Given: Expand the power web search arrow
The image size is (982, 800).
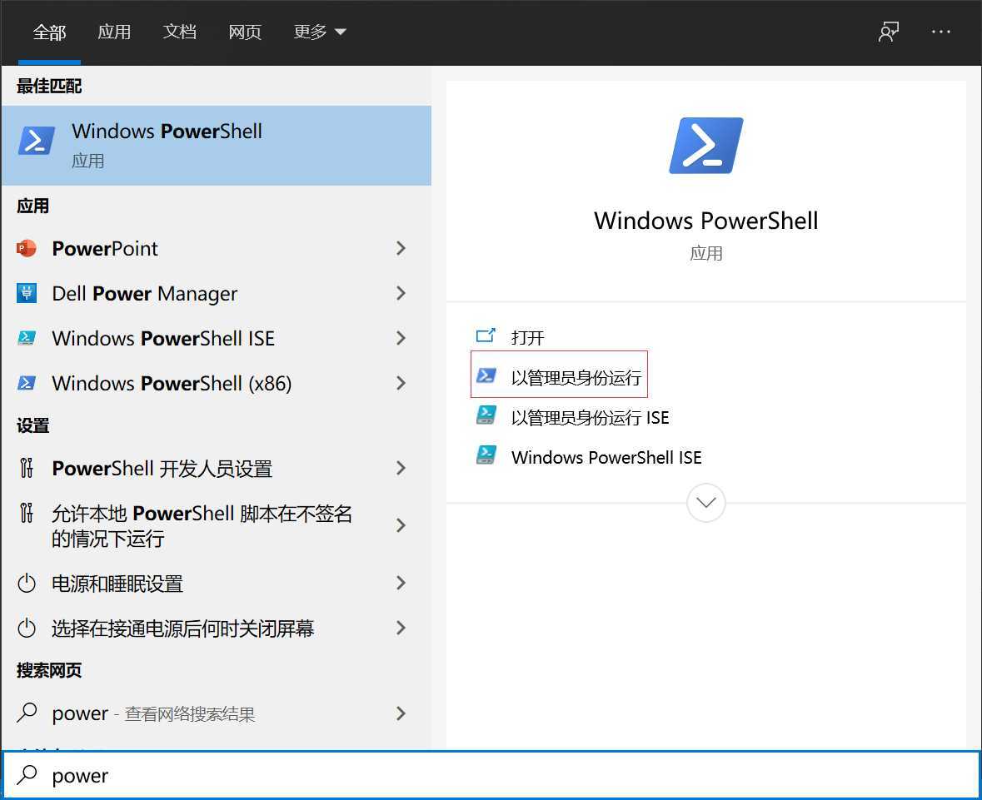Looking at the screenshot, I should tap(401, 713).
